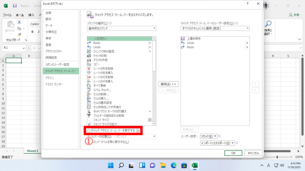Viewport: 305px width, 171px height.
Task: Switch to the リボンのユーザー設定 category
Action: tap(57, 64)
